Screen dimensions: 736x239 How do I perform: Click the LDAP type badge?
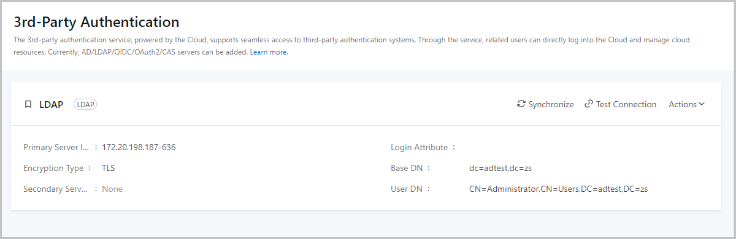(85, 104)
